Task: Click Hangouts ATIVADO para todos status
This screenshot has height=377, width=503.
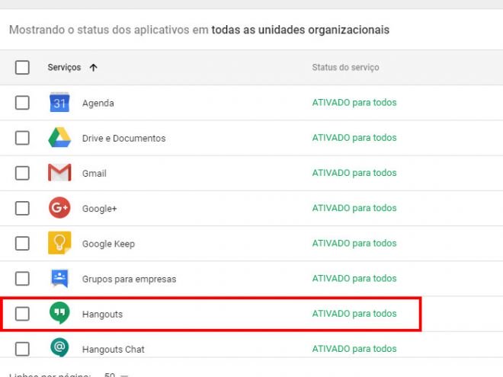Action: click(354, 314)
